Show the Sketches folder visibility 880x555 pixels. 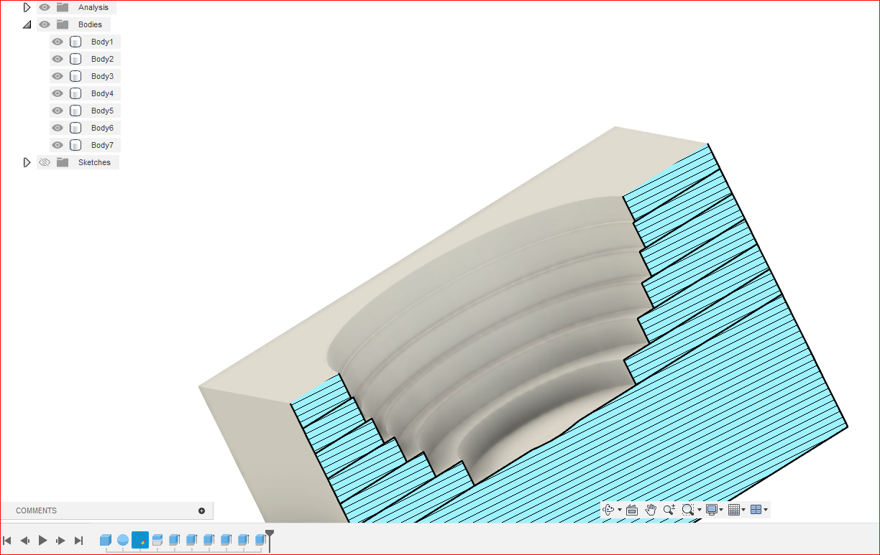(45, 162)
